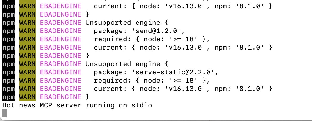The image size is (312, 121).
Task: Click the 'current' line directly above 'Hot news'
Action: pos(183,89)
